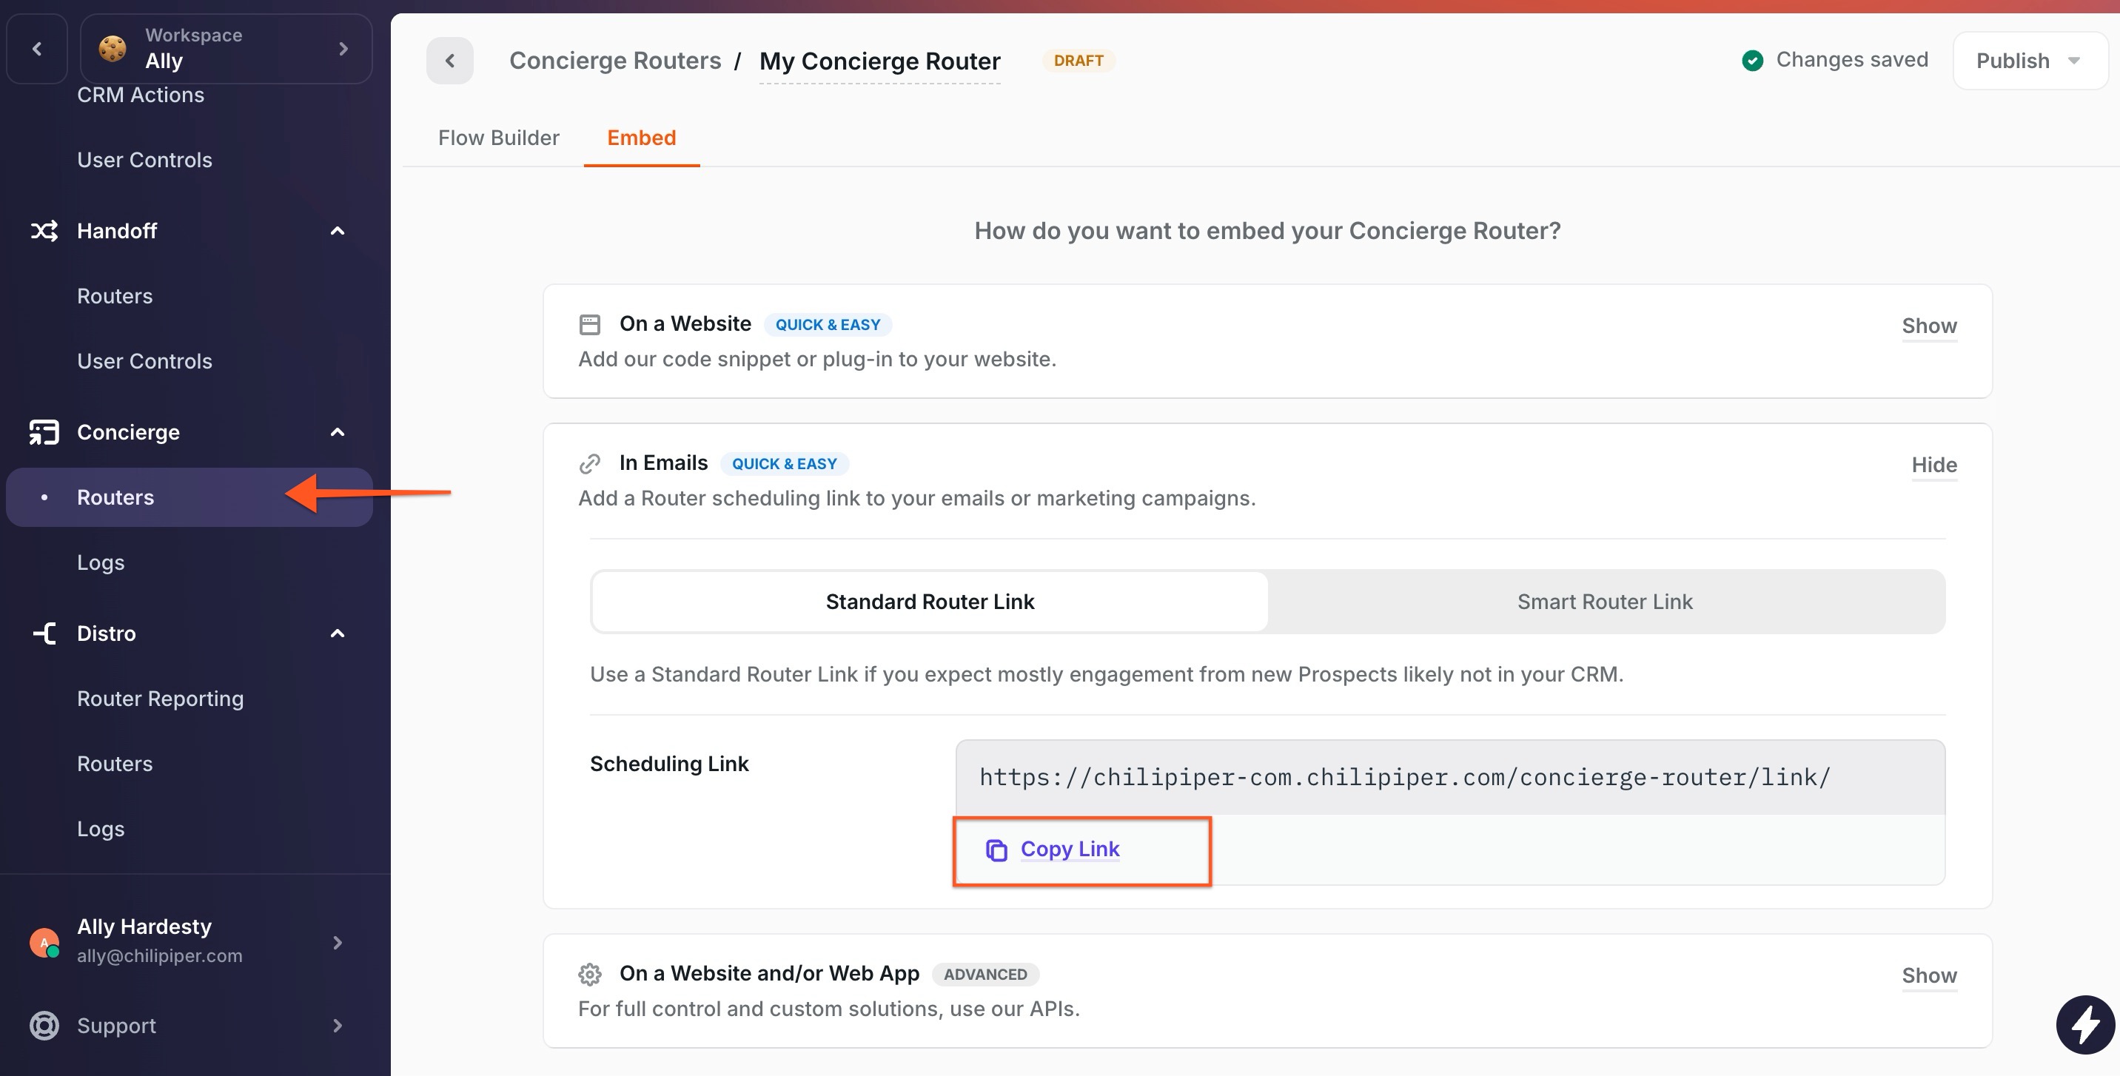Click the QUICK & EASY badge on On a Website
The height and width of the screenshot is (1076, 2120).
click(x=828, y=325)
